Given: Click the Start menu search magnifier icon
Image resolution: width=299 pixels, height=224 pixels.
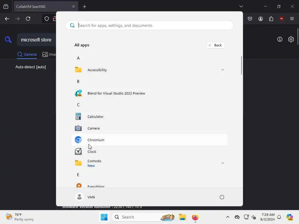Looking at the screenshot, I should point(72,25).
